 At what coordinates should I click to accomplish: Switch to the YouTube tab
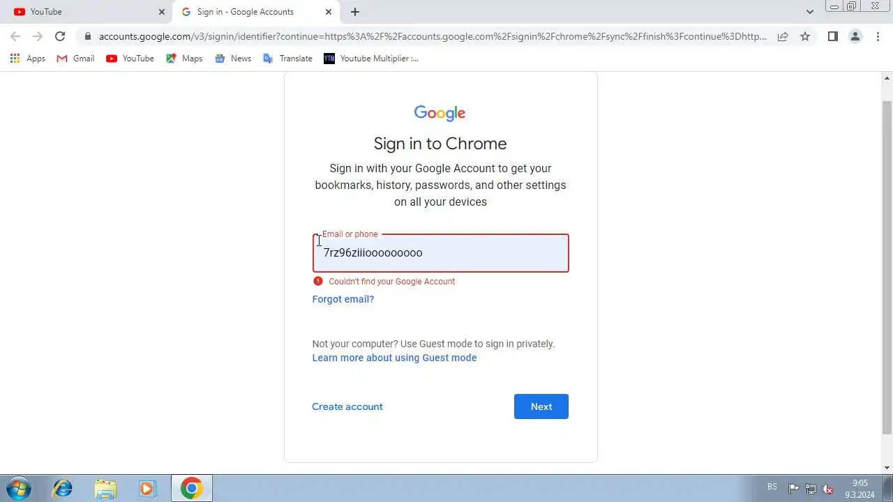click(87, 12)
